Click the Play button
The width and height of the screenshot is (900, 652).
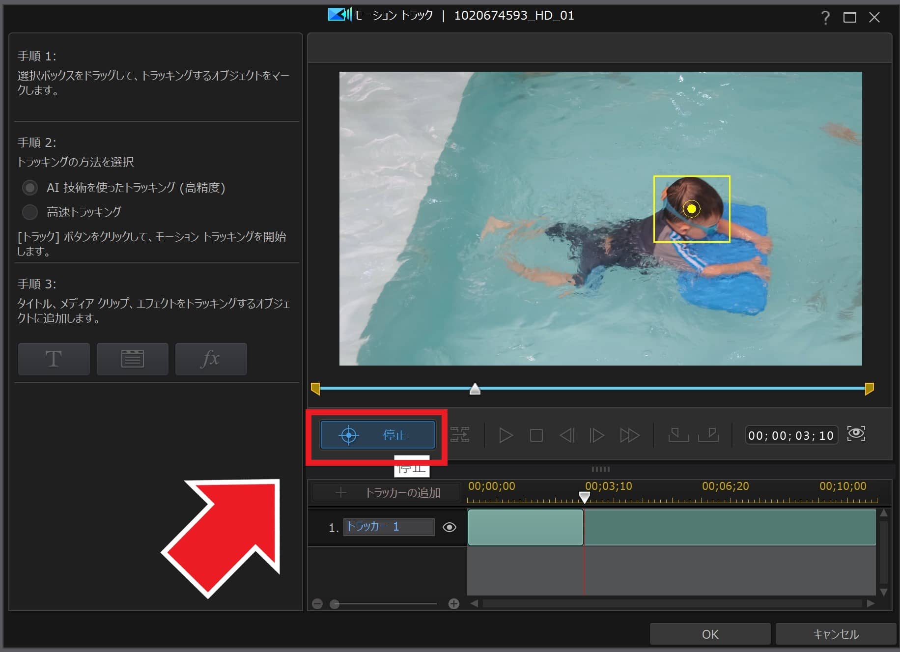pyautogui.click(x=506, y=435)
